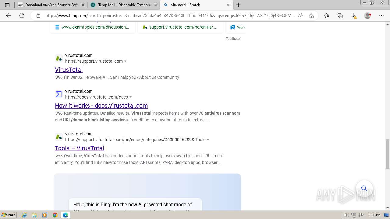Screen dimensions: 390x219
Task: Close the Temp Mail tab
Action: 155,5
